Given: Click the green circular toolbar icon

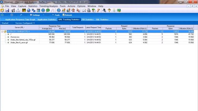Looking at the screenshot, I should pos(48,10).
